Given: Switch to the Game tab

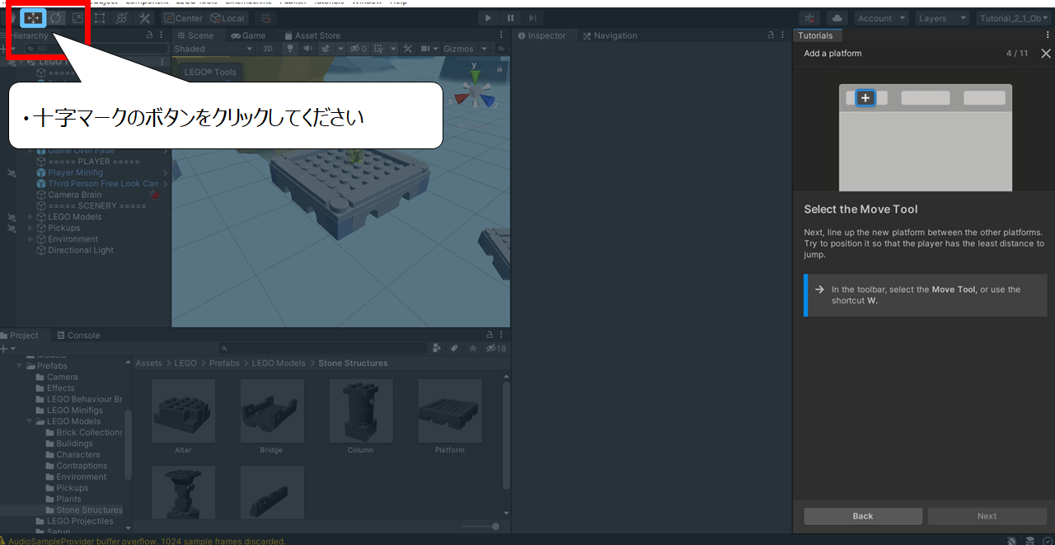Looking at the screenshot, I should [248, 35].
